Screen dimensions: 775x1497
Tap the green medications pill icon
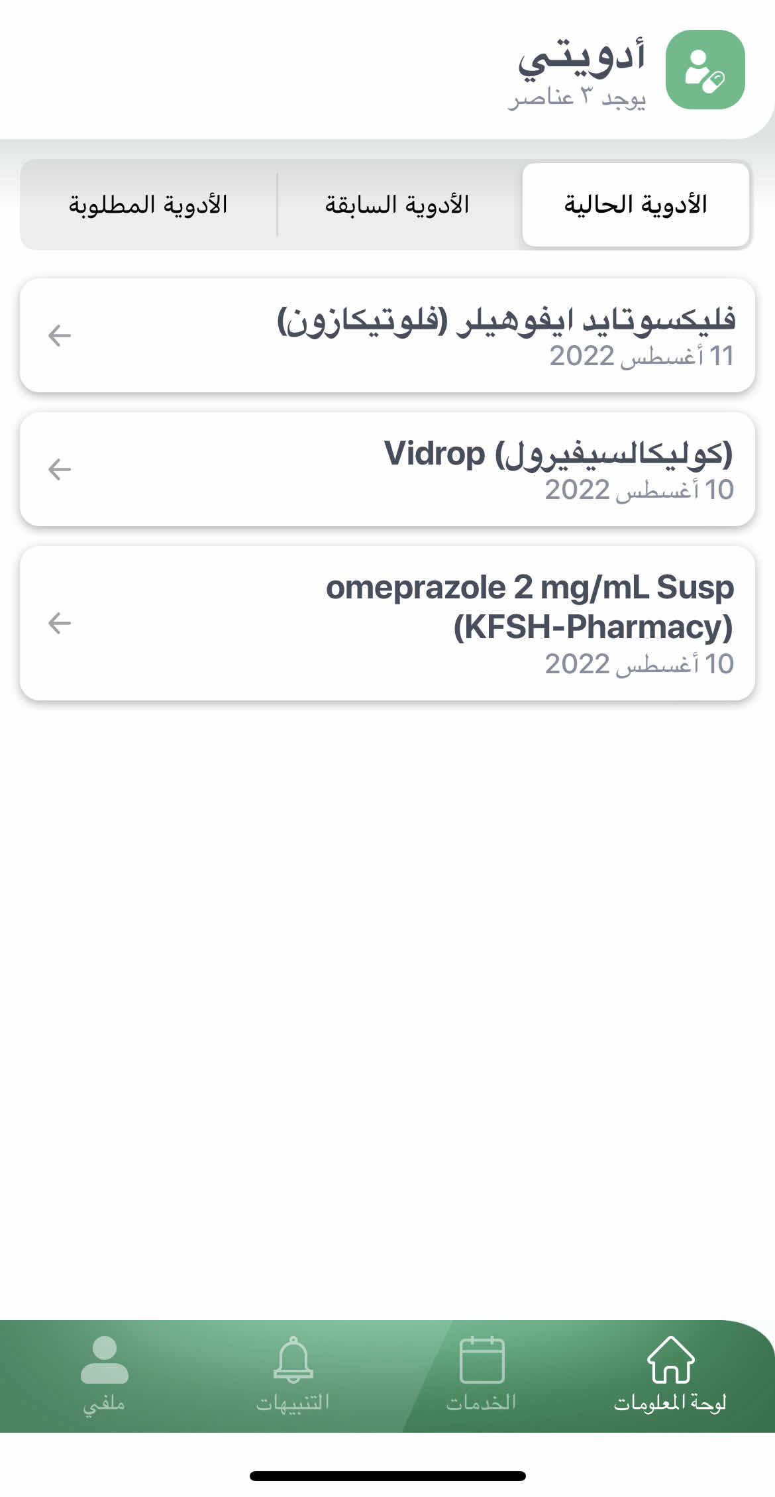705,70
